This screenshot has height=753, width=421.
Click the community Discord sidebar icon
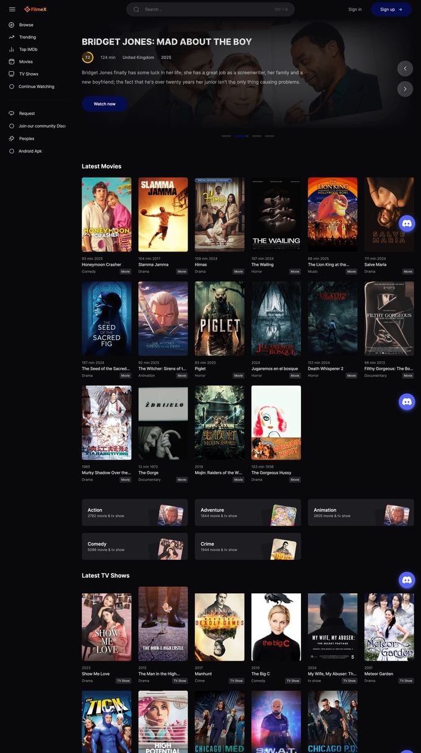(12, 126)
